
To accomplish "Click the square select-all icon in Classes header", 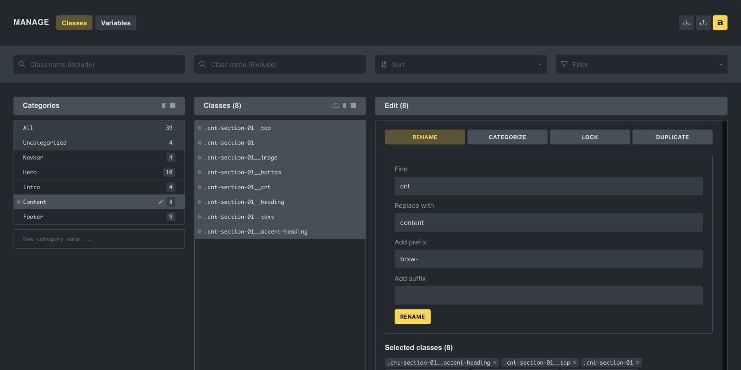I will tap(353, 106).
